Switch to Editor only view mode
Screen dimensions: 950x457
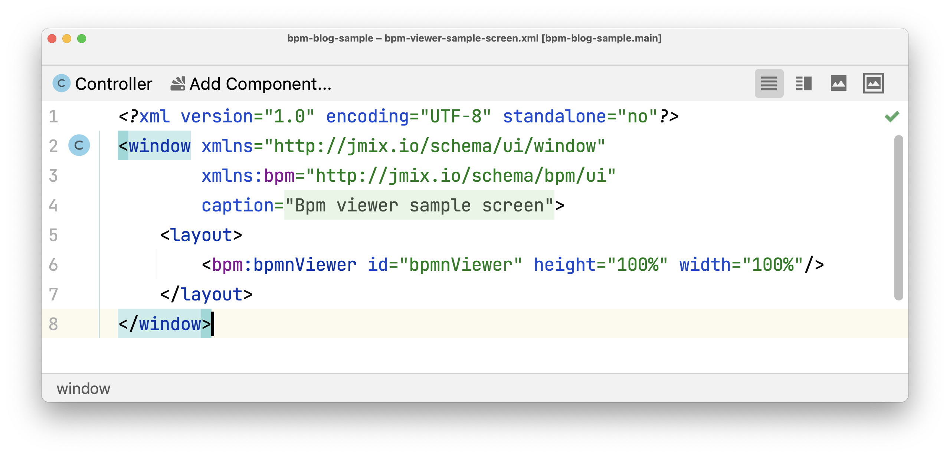[769, 83]
